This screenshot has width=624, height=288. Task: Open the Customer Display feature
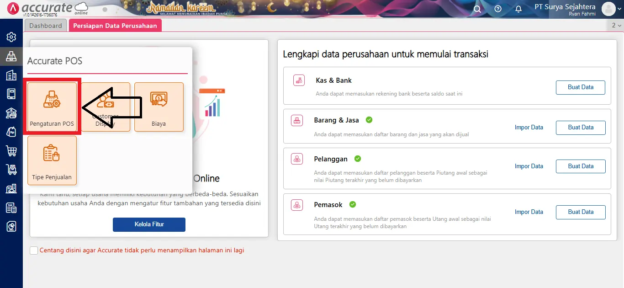(x=106, y=107)
